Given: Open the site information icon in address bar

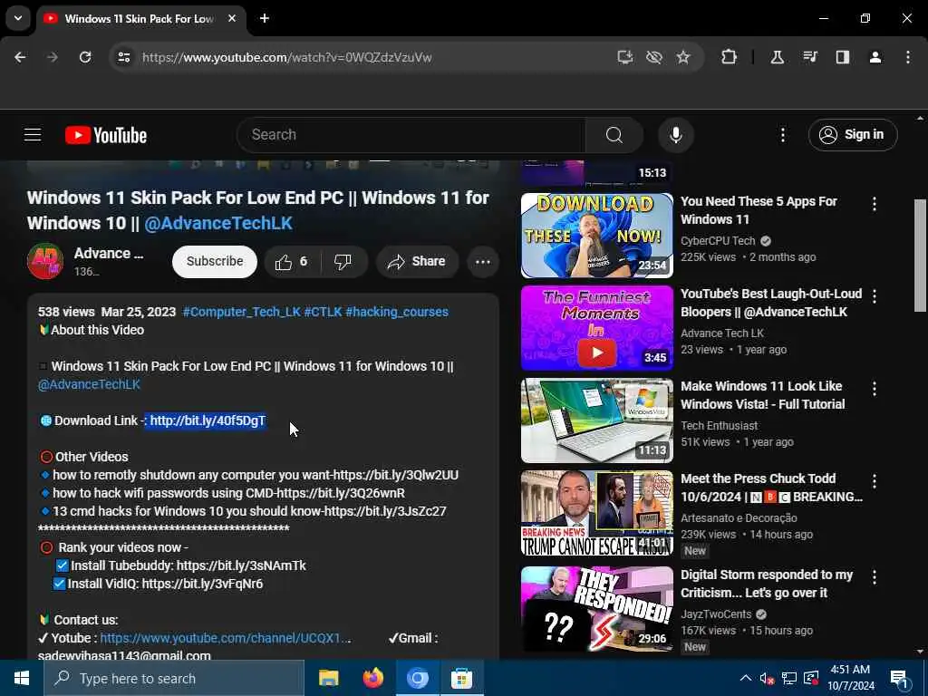Looking at the screenshot, I should pos(123,57).
